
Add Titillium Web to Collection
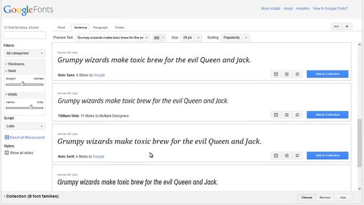pyautogui.click(x=328, y=115)
